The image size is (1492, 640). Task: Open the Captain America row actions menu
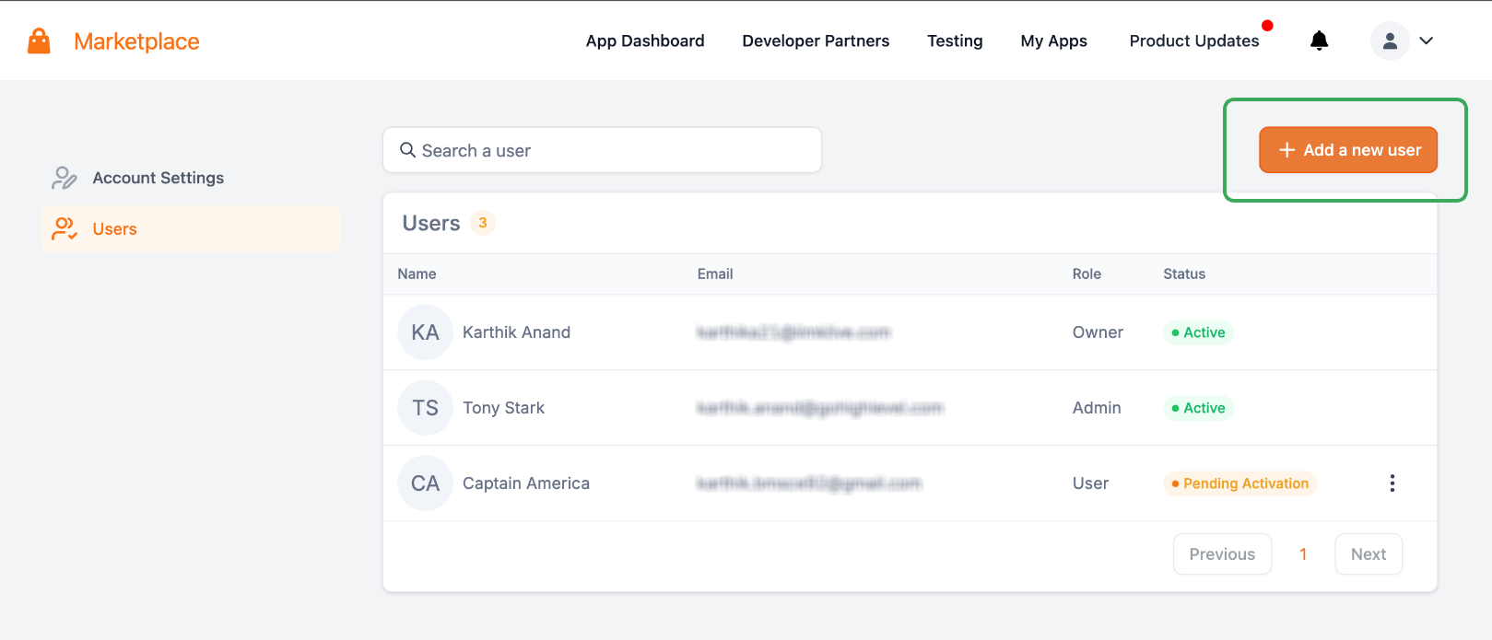click(x=1392, y=483)
